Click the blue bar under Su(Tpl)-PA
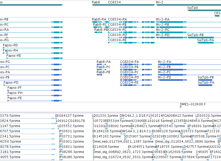 click(x=205, y=85)
